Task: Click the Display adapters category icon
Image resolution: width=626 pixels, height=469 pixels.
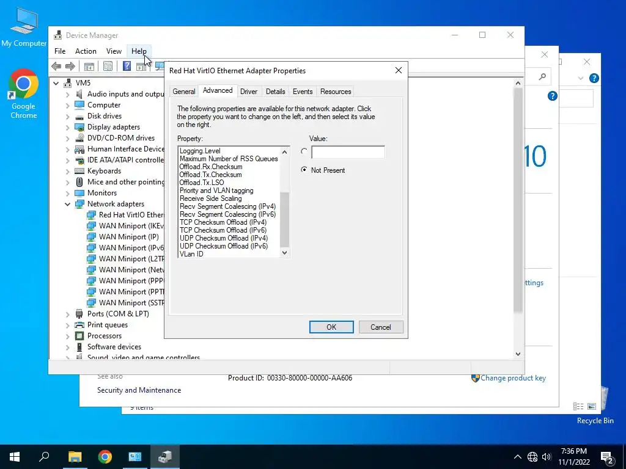Action: point(79,127)
